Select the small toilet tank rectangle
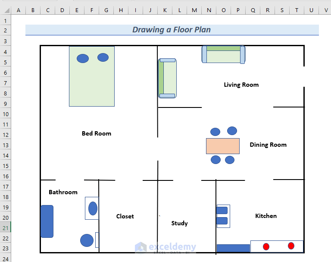This screenshot has width=331, height=262. pos(97,240)
